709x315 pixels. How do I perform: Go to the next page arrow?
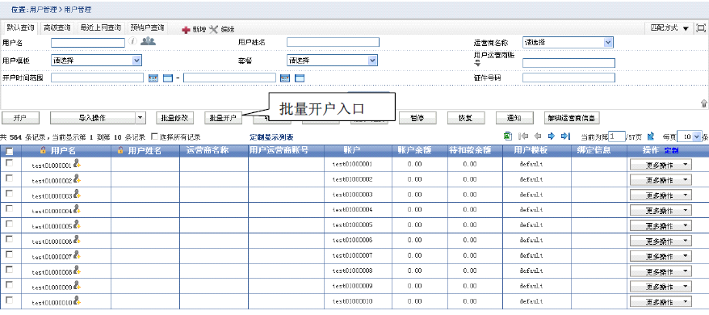coord(552,136)
